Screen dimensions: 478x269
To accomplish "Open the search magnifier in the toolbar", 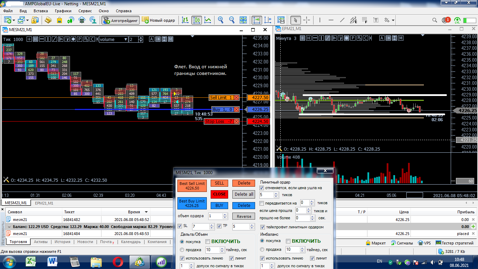I will pos(435,20).
